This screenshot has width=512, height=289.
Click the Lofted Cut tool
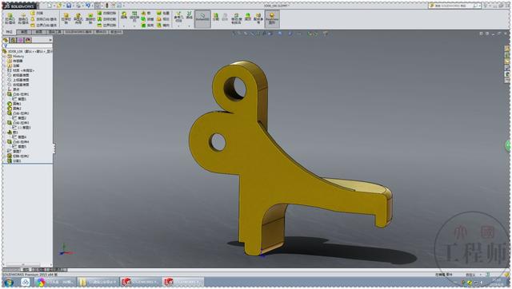coord(106,19)
